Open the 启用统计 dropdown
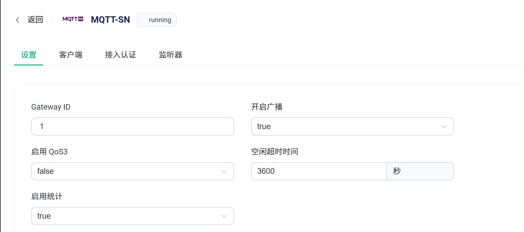 point(133,216)
